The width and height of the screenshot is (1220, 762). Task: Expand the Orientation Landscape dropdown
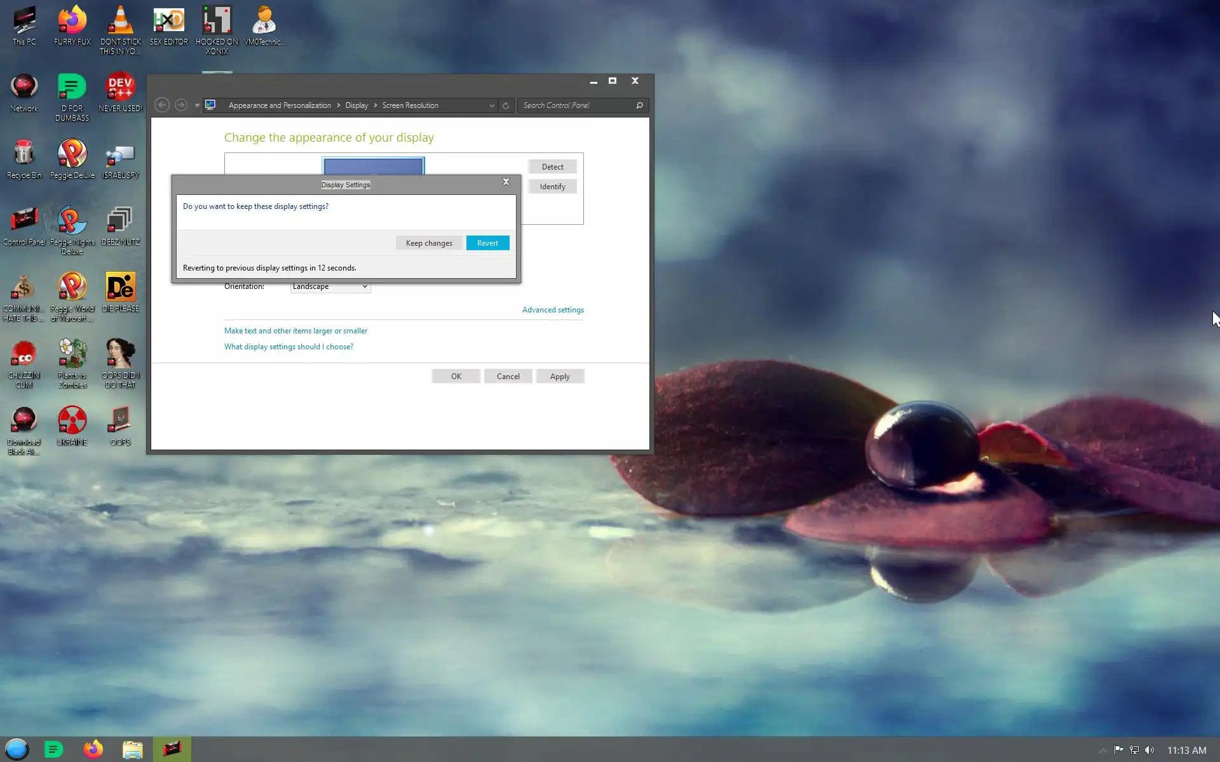coord(330,286)
